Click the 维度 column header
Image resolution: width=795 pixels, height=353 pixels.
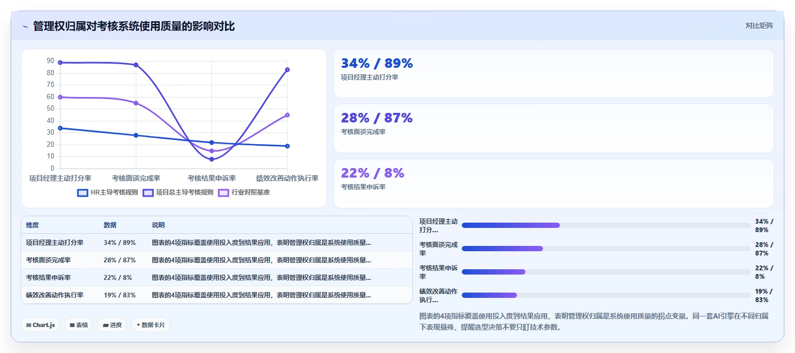click(x=32, y=225)
